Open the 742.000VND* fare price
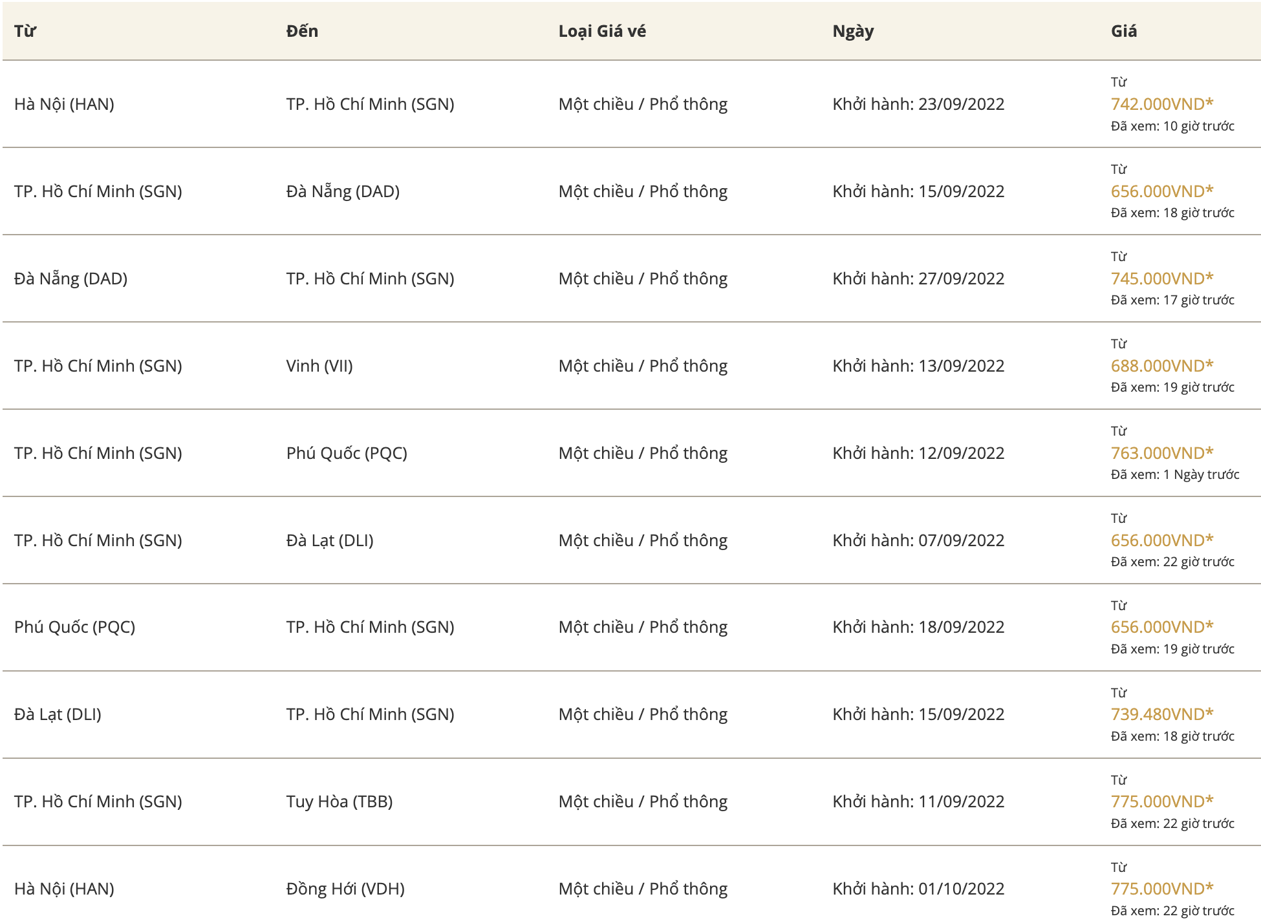This screenshot has width=1261, height=923. point(1162,104)
